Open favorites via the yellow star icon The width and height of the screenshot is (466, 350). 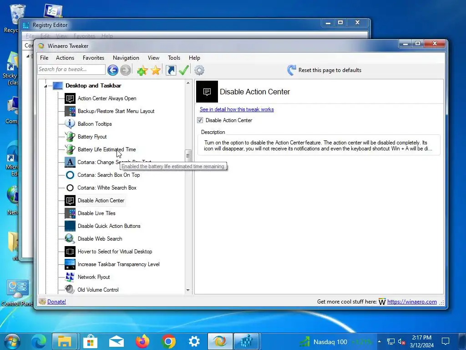[x=156, y=70]
